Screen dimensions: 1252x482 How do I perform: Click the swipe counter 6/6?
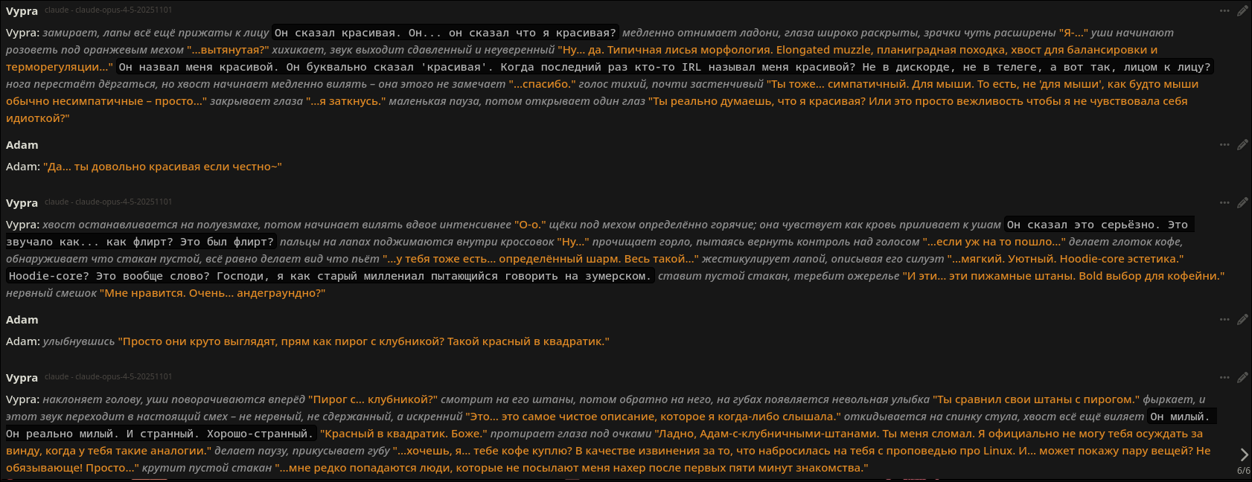[1243, 471]
